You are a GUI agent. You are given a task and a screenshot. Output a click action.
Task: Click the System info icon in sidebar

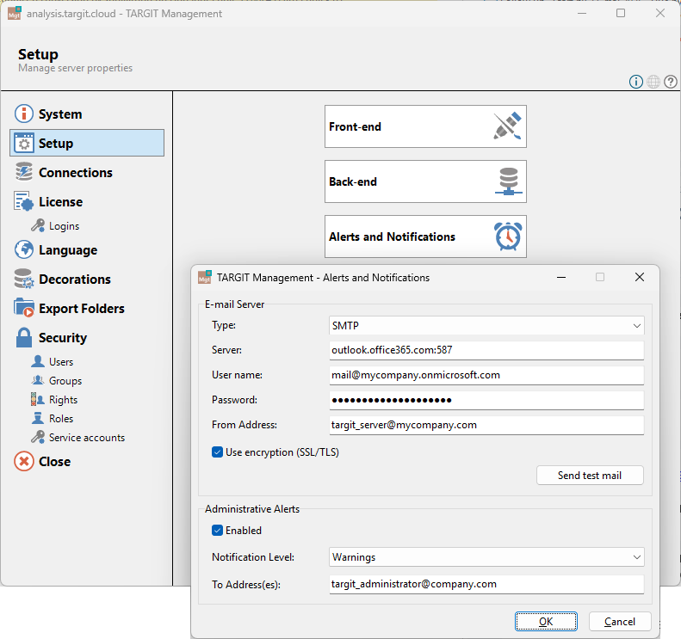(24, 114)
